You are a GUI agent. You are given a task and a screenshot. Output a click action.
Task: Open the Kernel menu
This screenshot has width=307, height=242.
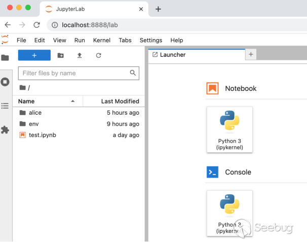[101, 40]
